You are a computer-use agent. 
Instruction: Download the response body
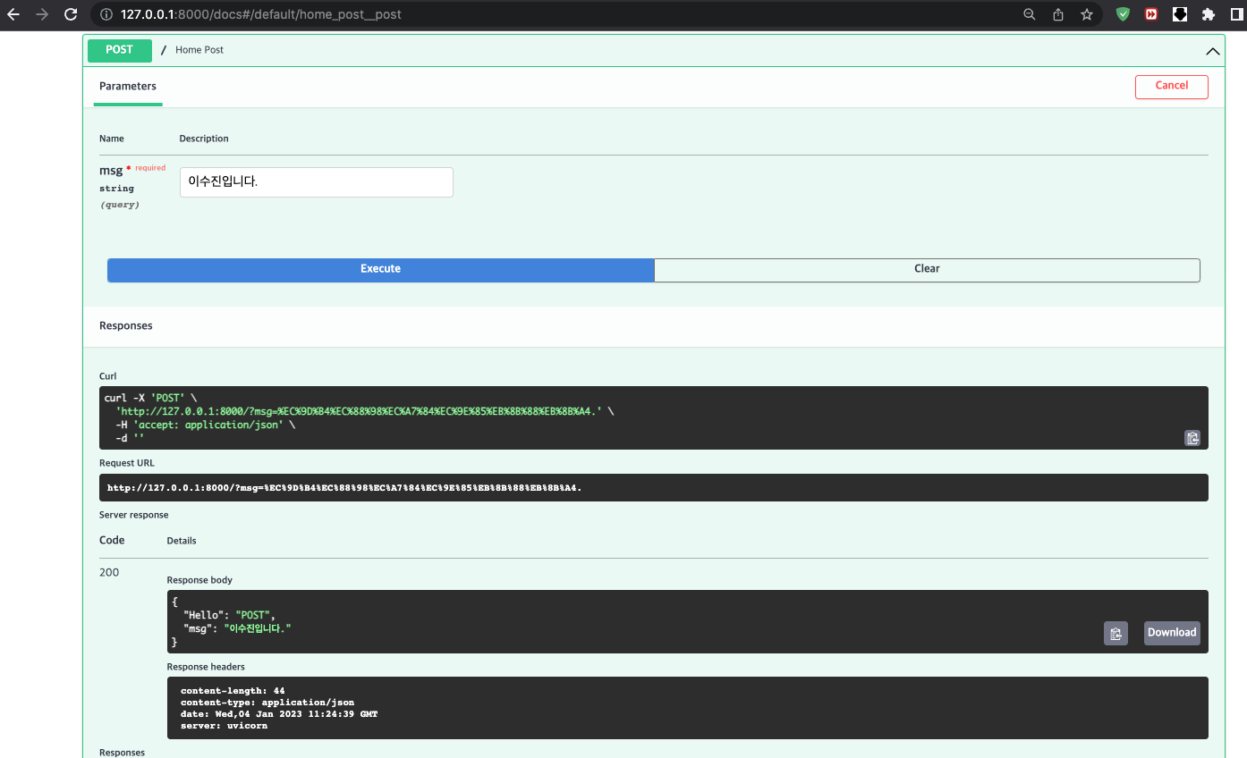point(1172,633)
